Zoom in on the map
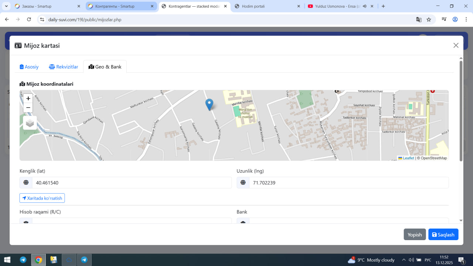Screen dimensions: 473x266 (28, 98)
